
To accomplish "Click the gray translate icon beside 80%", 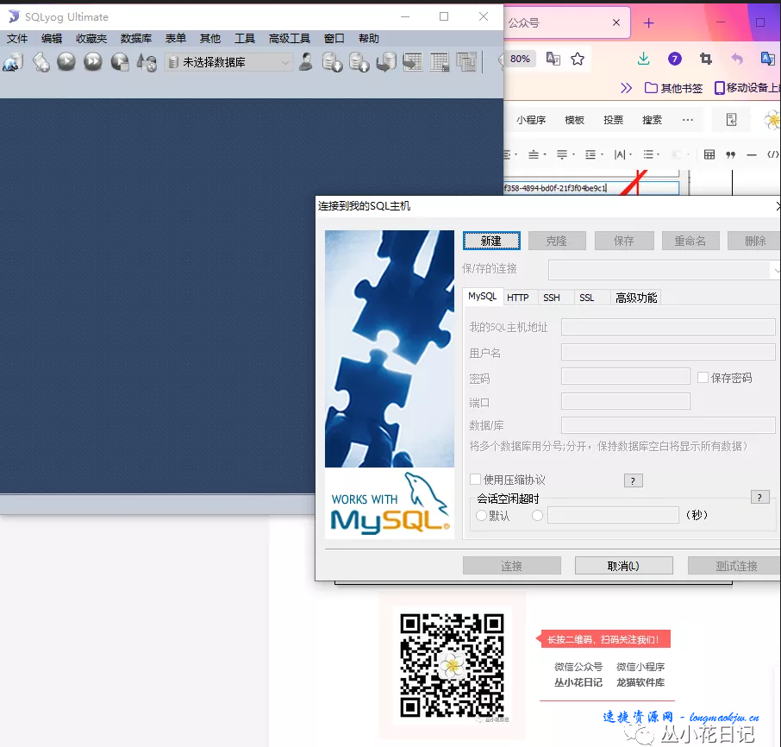I will [x=553, y=59].
